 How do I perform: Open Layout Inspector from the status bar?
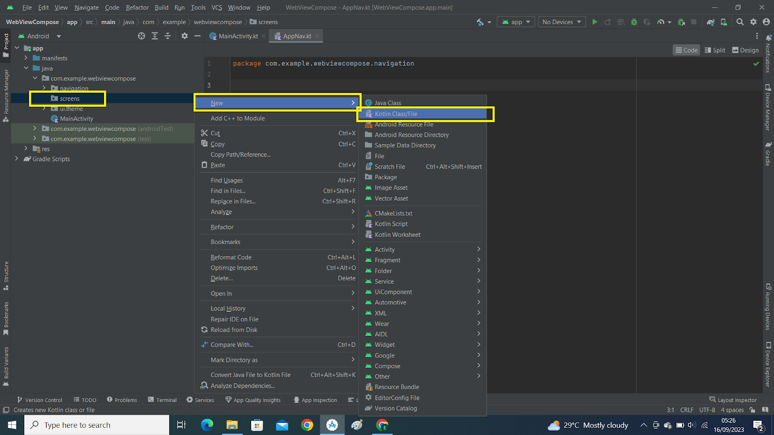coord(733,400)
